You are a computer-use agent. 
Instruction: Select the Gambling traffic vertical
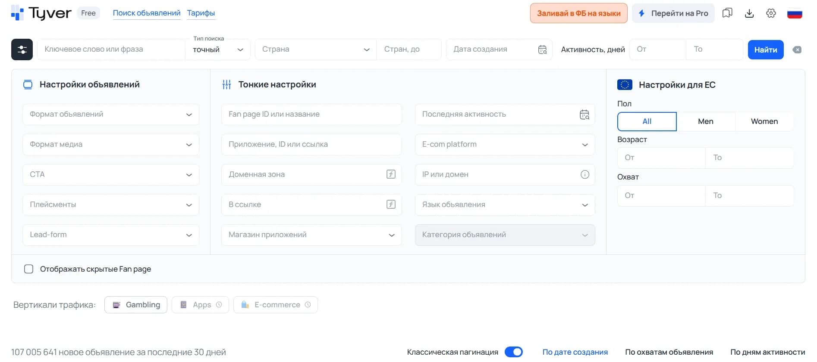click(x=136, y=305)
